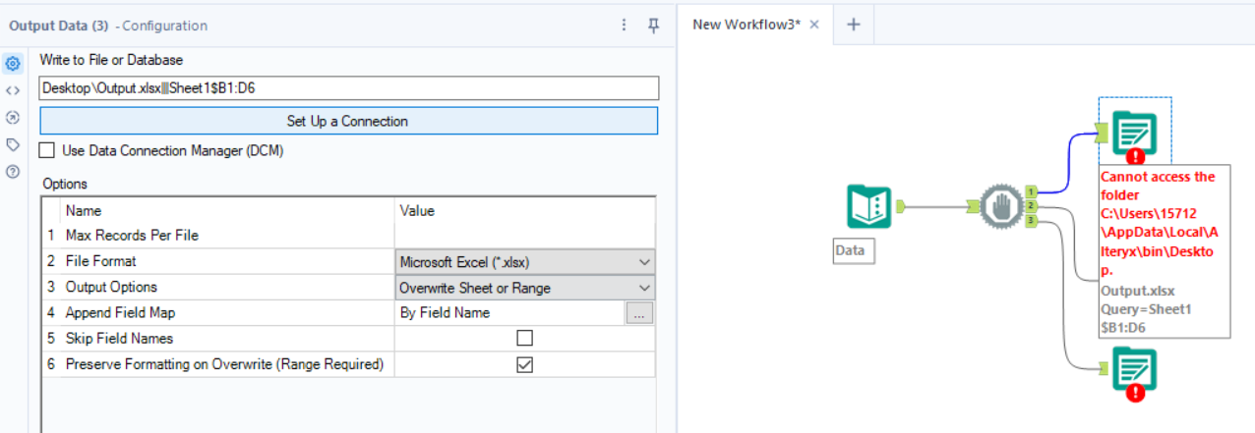The width and height of the screenshot is (1255, 433).
Task: Open the File Format dropdown
Action: 525,262
